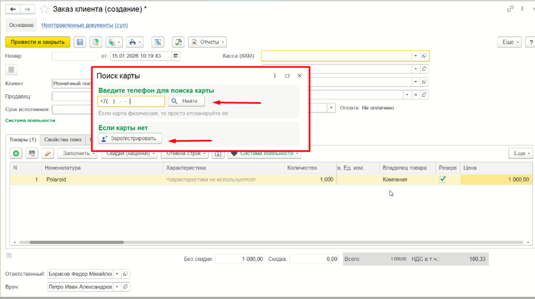
Task: Switch to the Основное tab
Action: pos(21,26)
